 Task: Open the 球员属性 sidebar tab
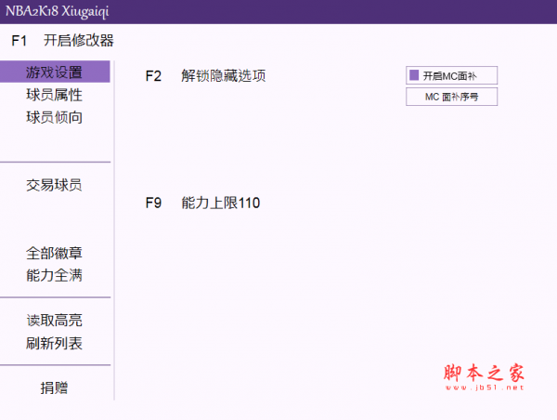coord(54,95)
